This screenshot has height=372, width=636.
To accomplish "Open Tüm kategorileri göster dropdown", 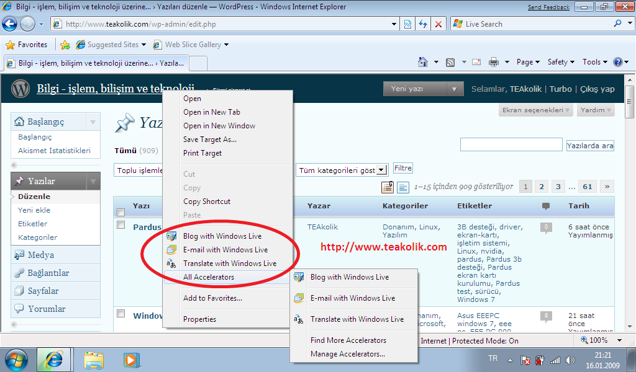I will [342, 170].
